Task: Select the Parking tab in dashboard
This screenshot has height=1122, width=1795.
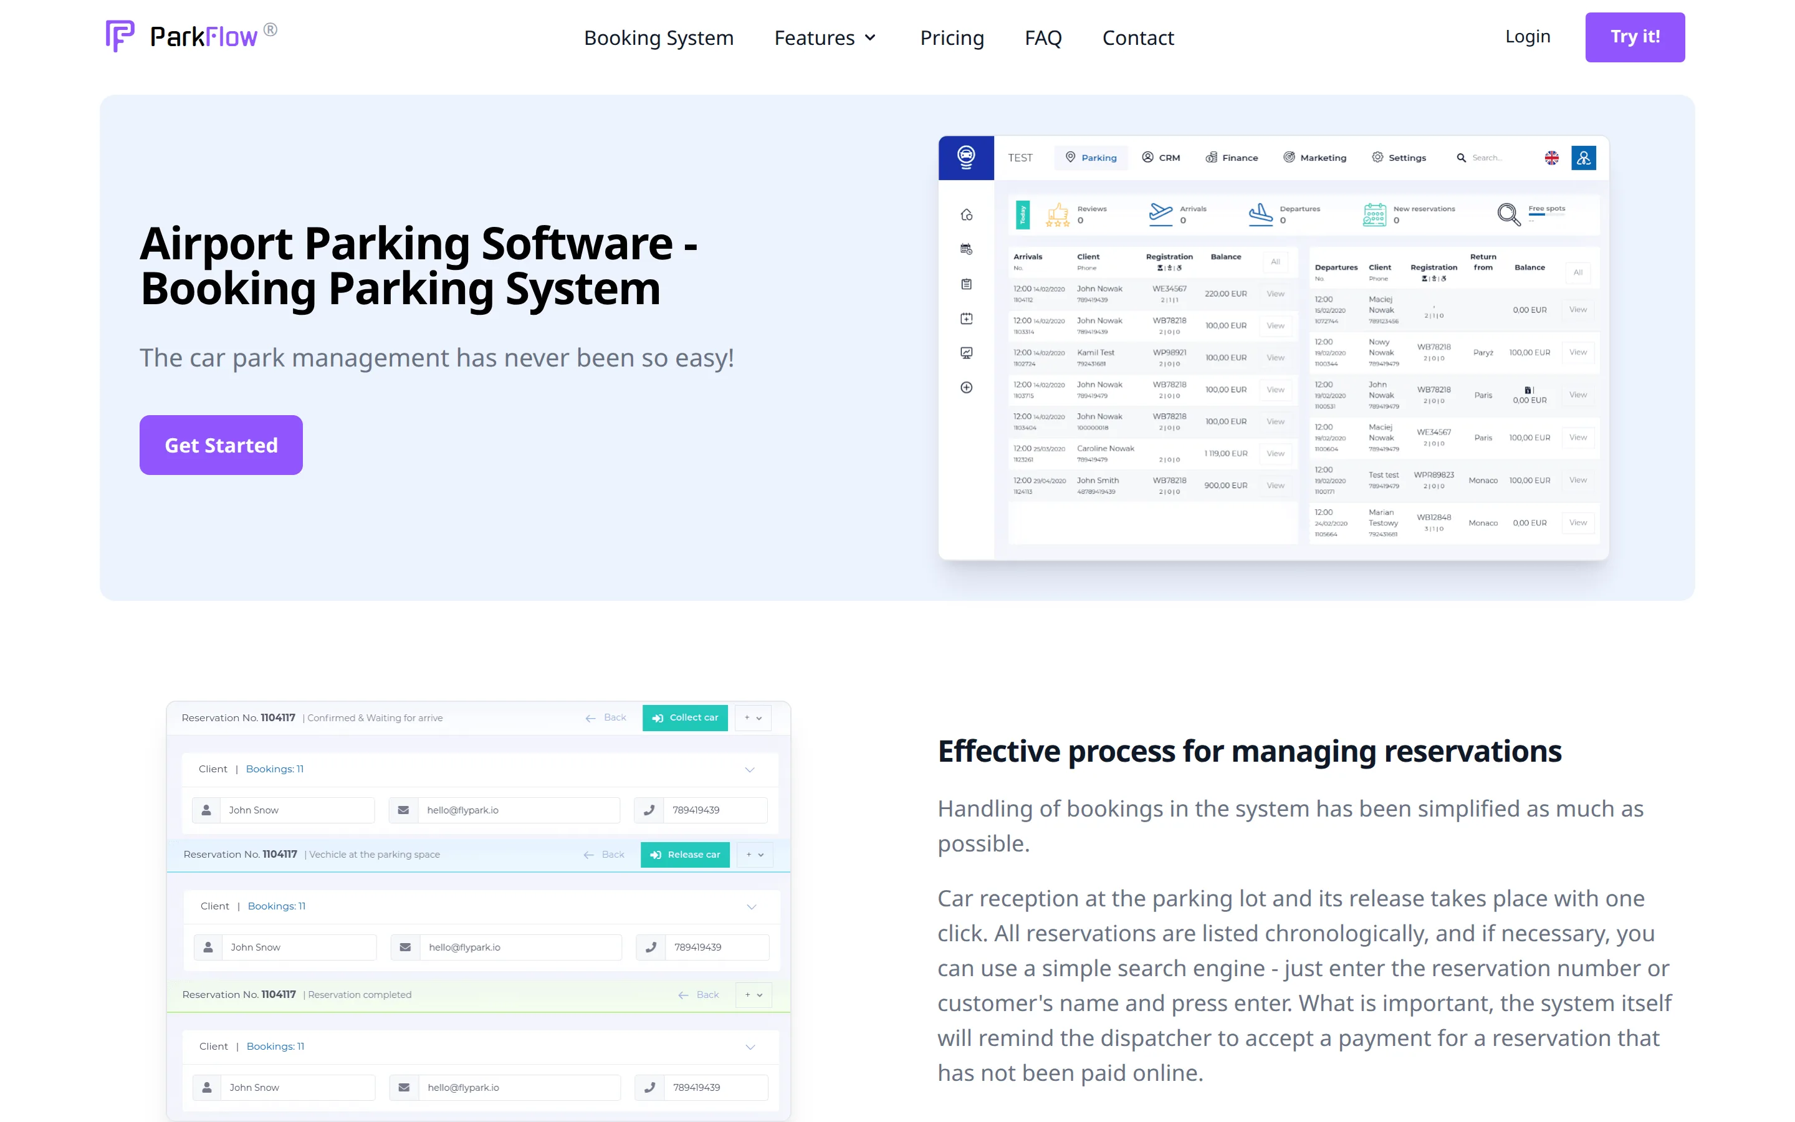Action: coord(1091,157)
